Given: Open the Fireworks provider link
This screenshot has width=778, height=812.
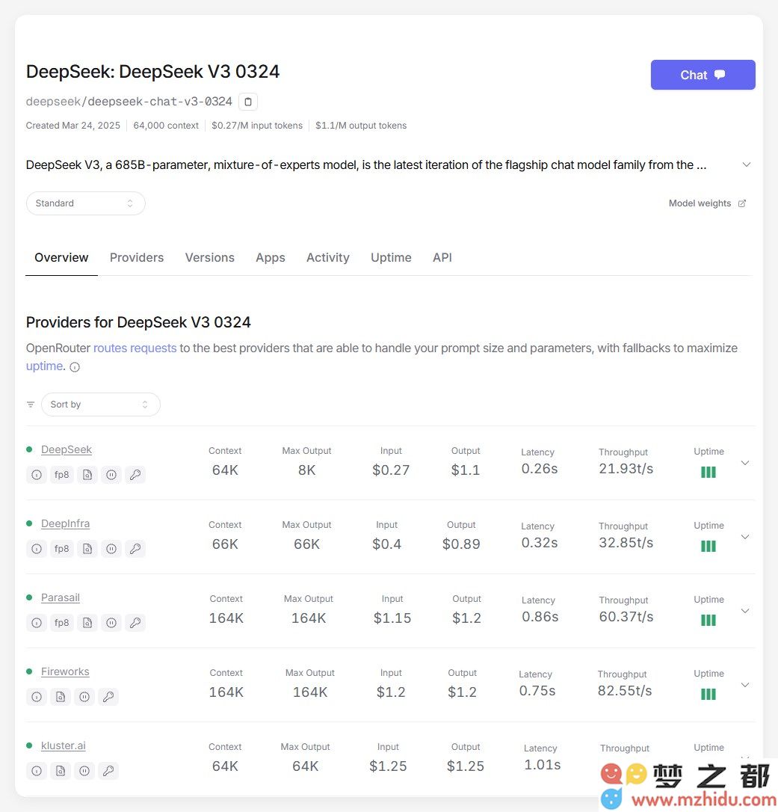Looking at the screenshot, I should coord(65,671).
